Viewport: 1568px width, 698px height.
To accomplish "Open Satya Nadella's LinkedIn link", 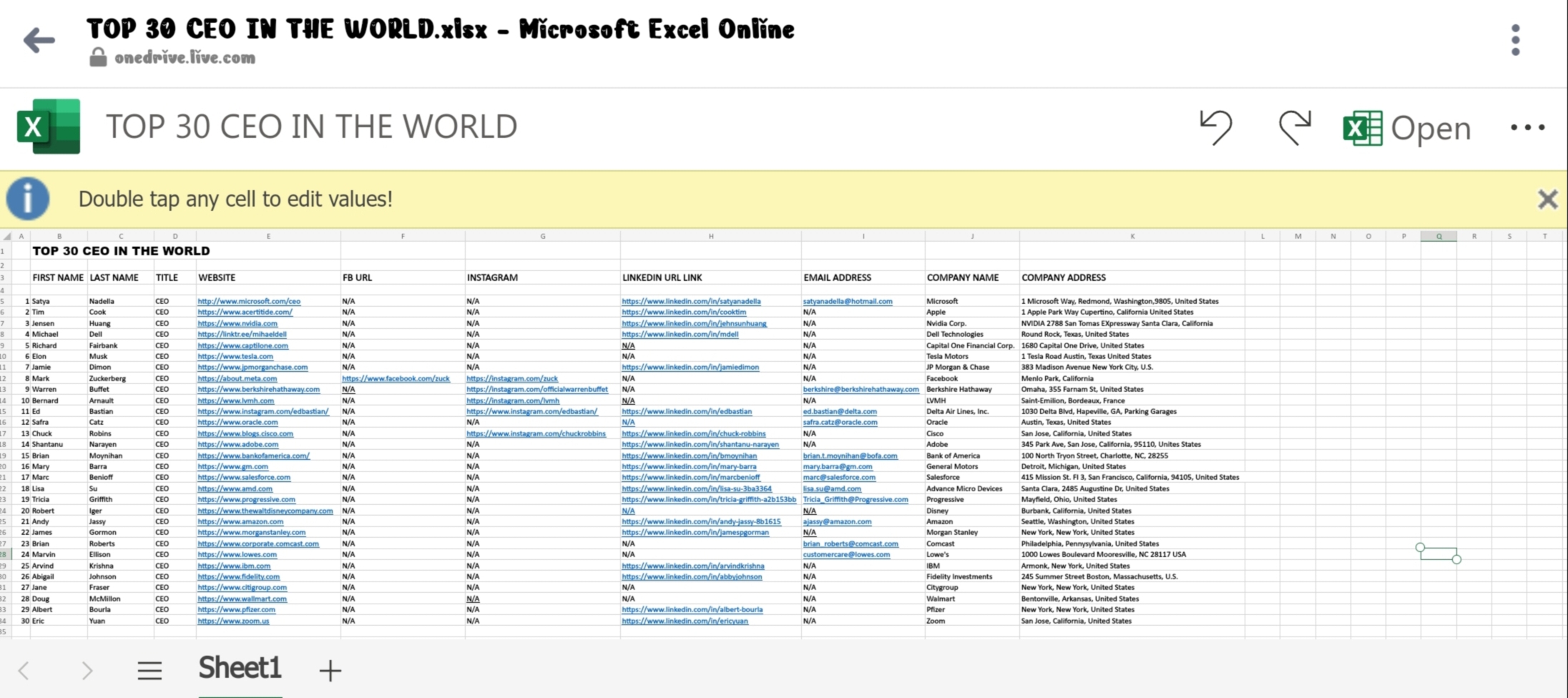I will pos(691,301).
